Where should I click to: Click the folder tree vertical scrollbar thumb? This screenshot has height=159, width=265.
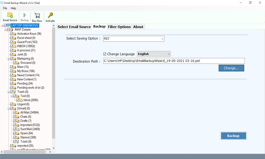(54, 83)
